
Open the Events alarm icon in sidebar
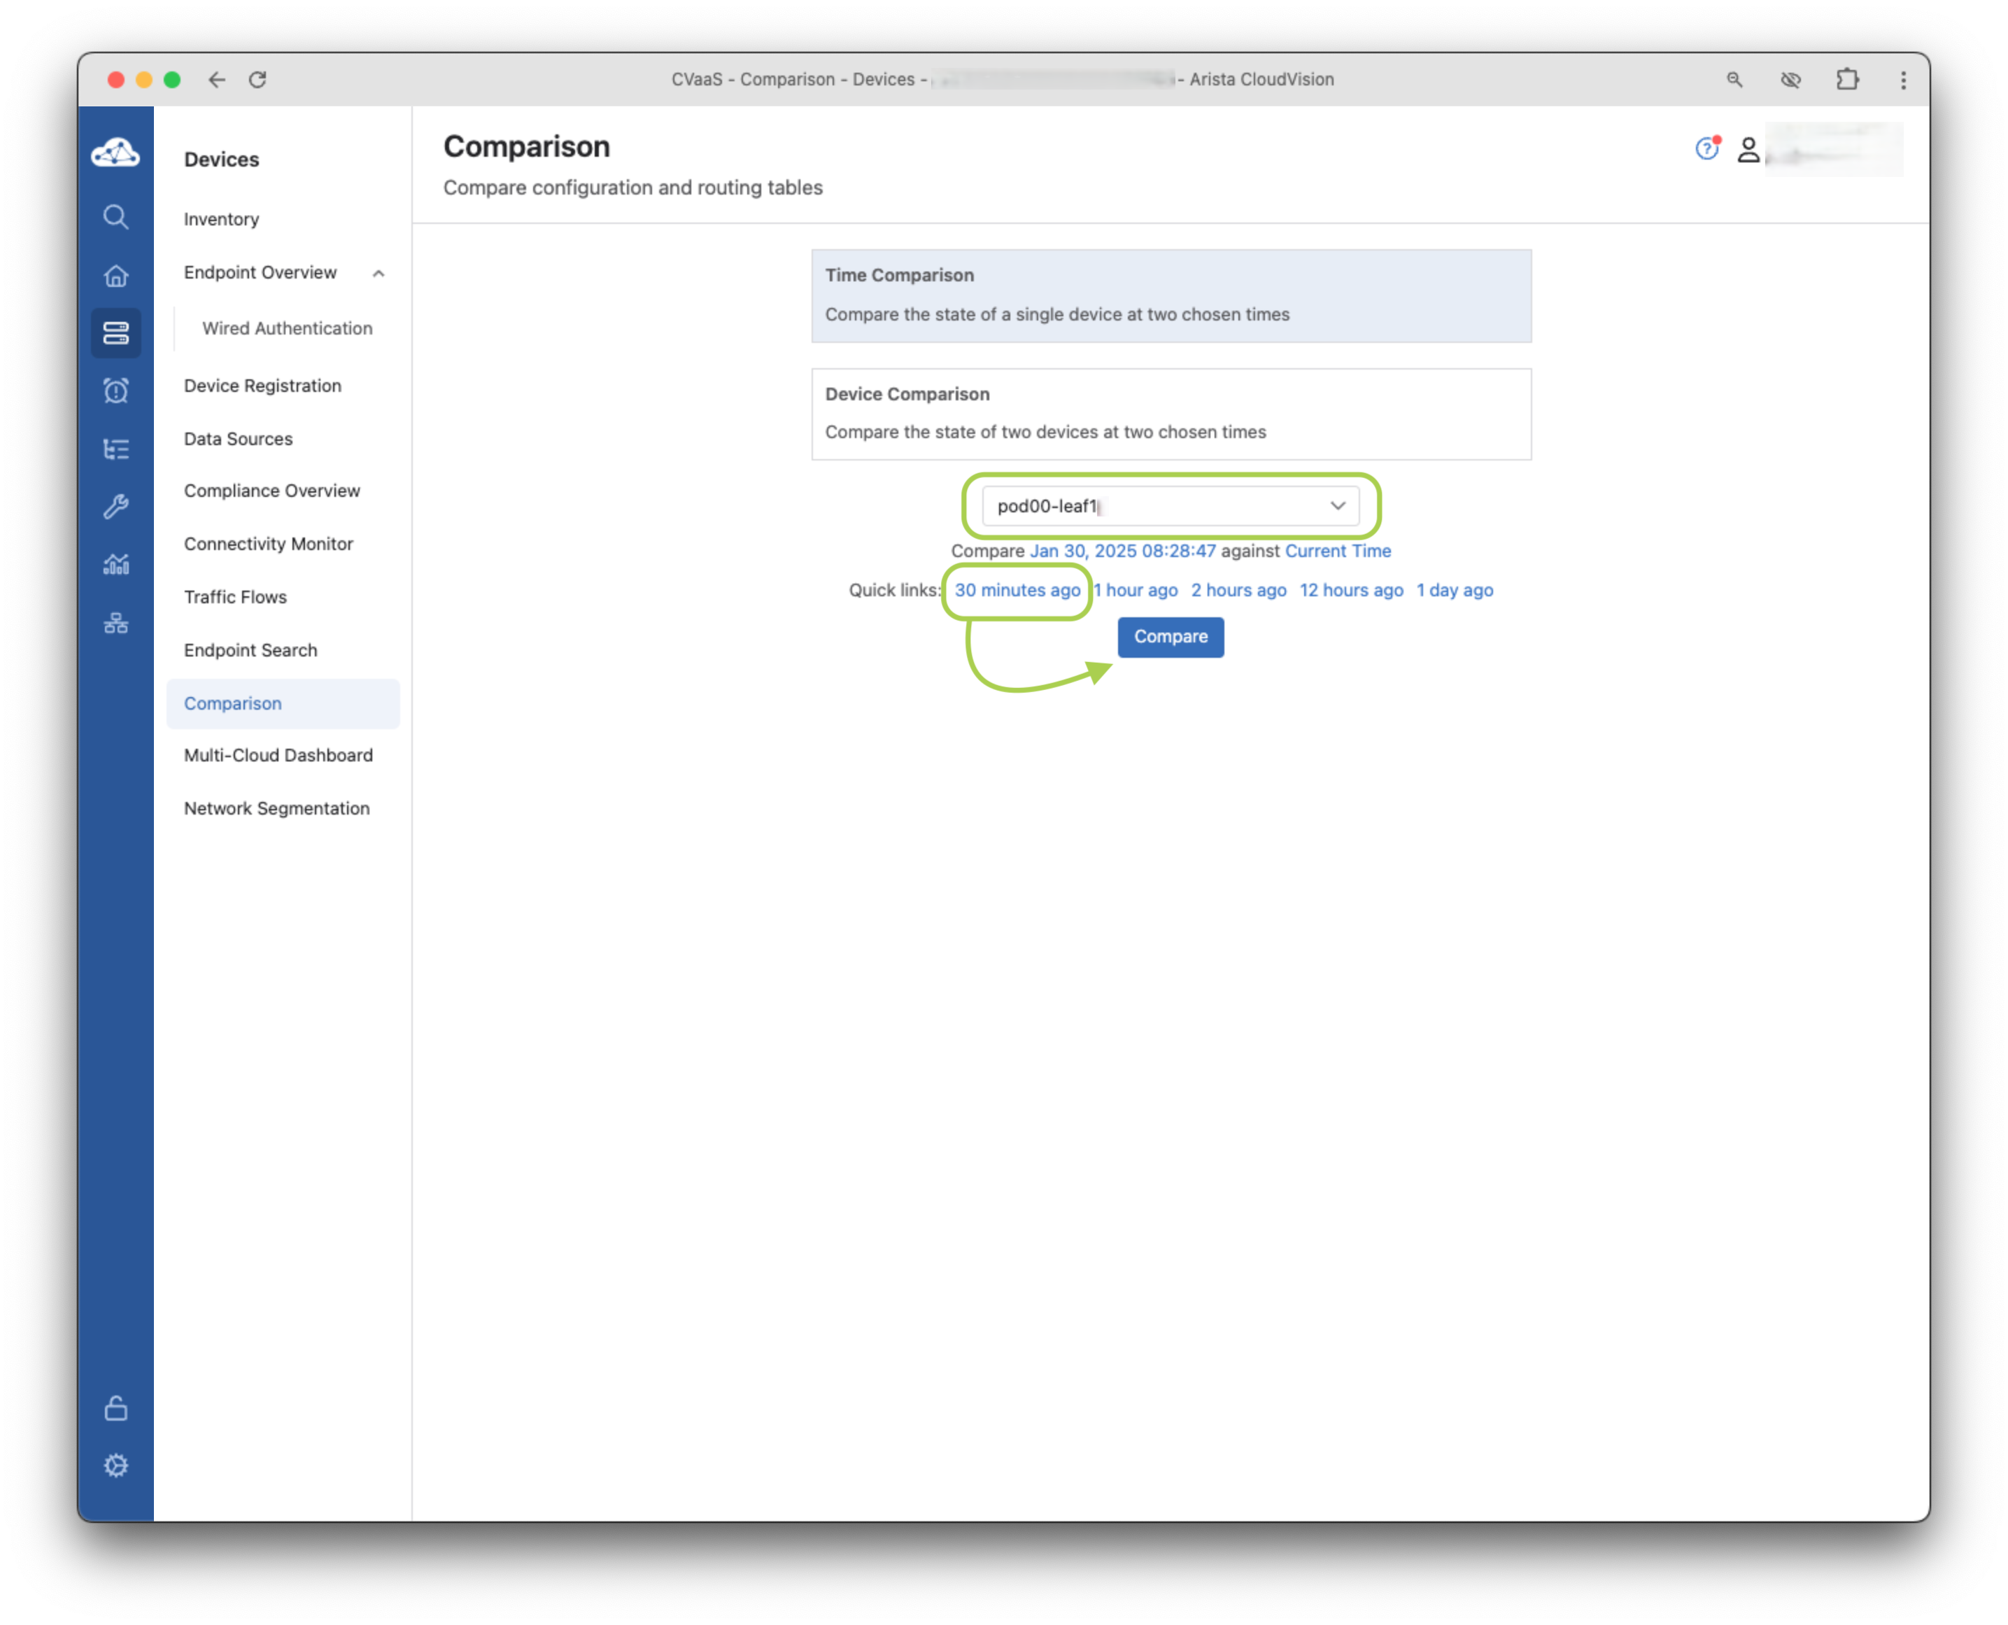point(115,391)
